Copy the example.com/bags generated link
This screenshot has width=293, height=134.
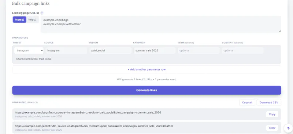tap(272, 114)
